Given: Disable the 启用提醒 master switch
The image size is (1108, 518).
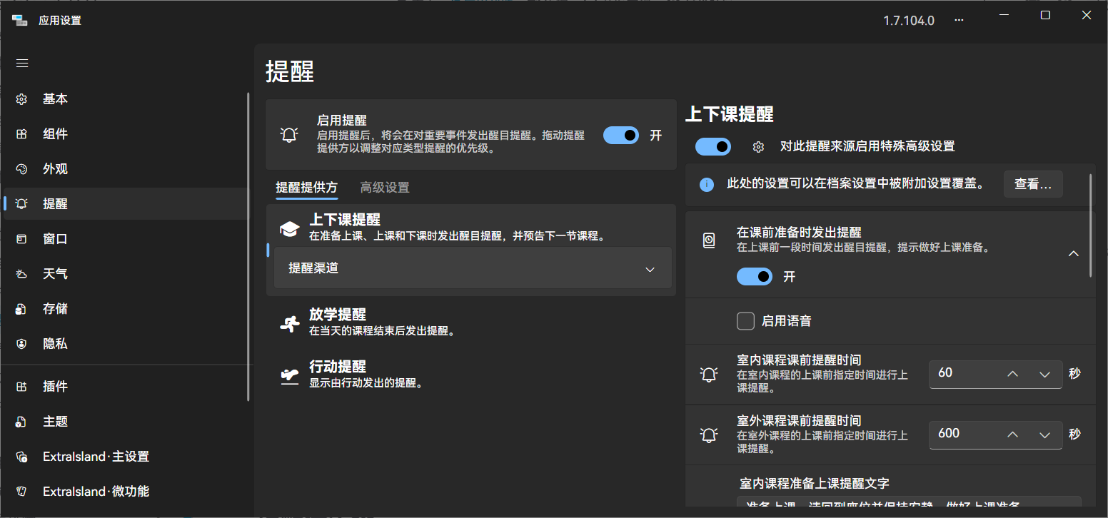Looking at the screenshot, I should coord(620,135).
